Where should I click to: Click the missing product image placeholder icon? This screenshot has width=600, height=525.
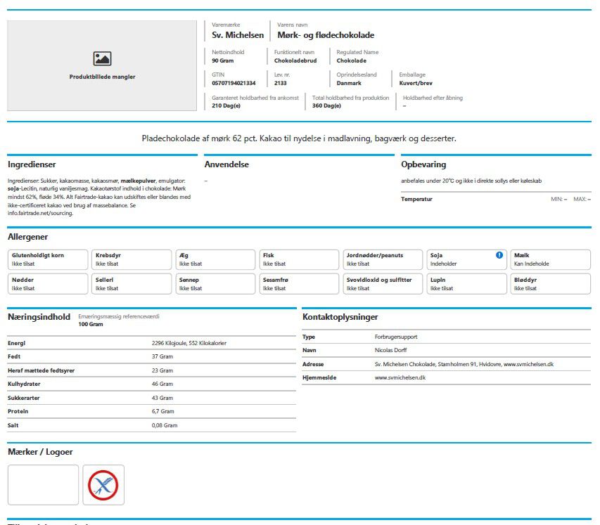102,58
